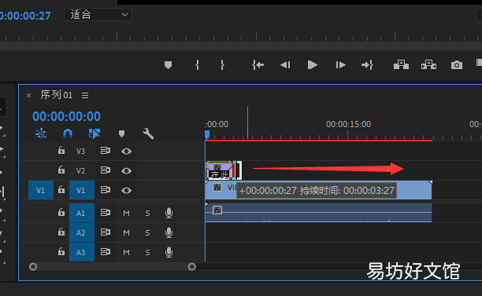
Task: Open the zoom level dropdown 适合
Action: pos(98,15)
